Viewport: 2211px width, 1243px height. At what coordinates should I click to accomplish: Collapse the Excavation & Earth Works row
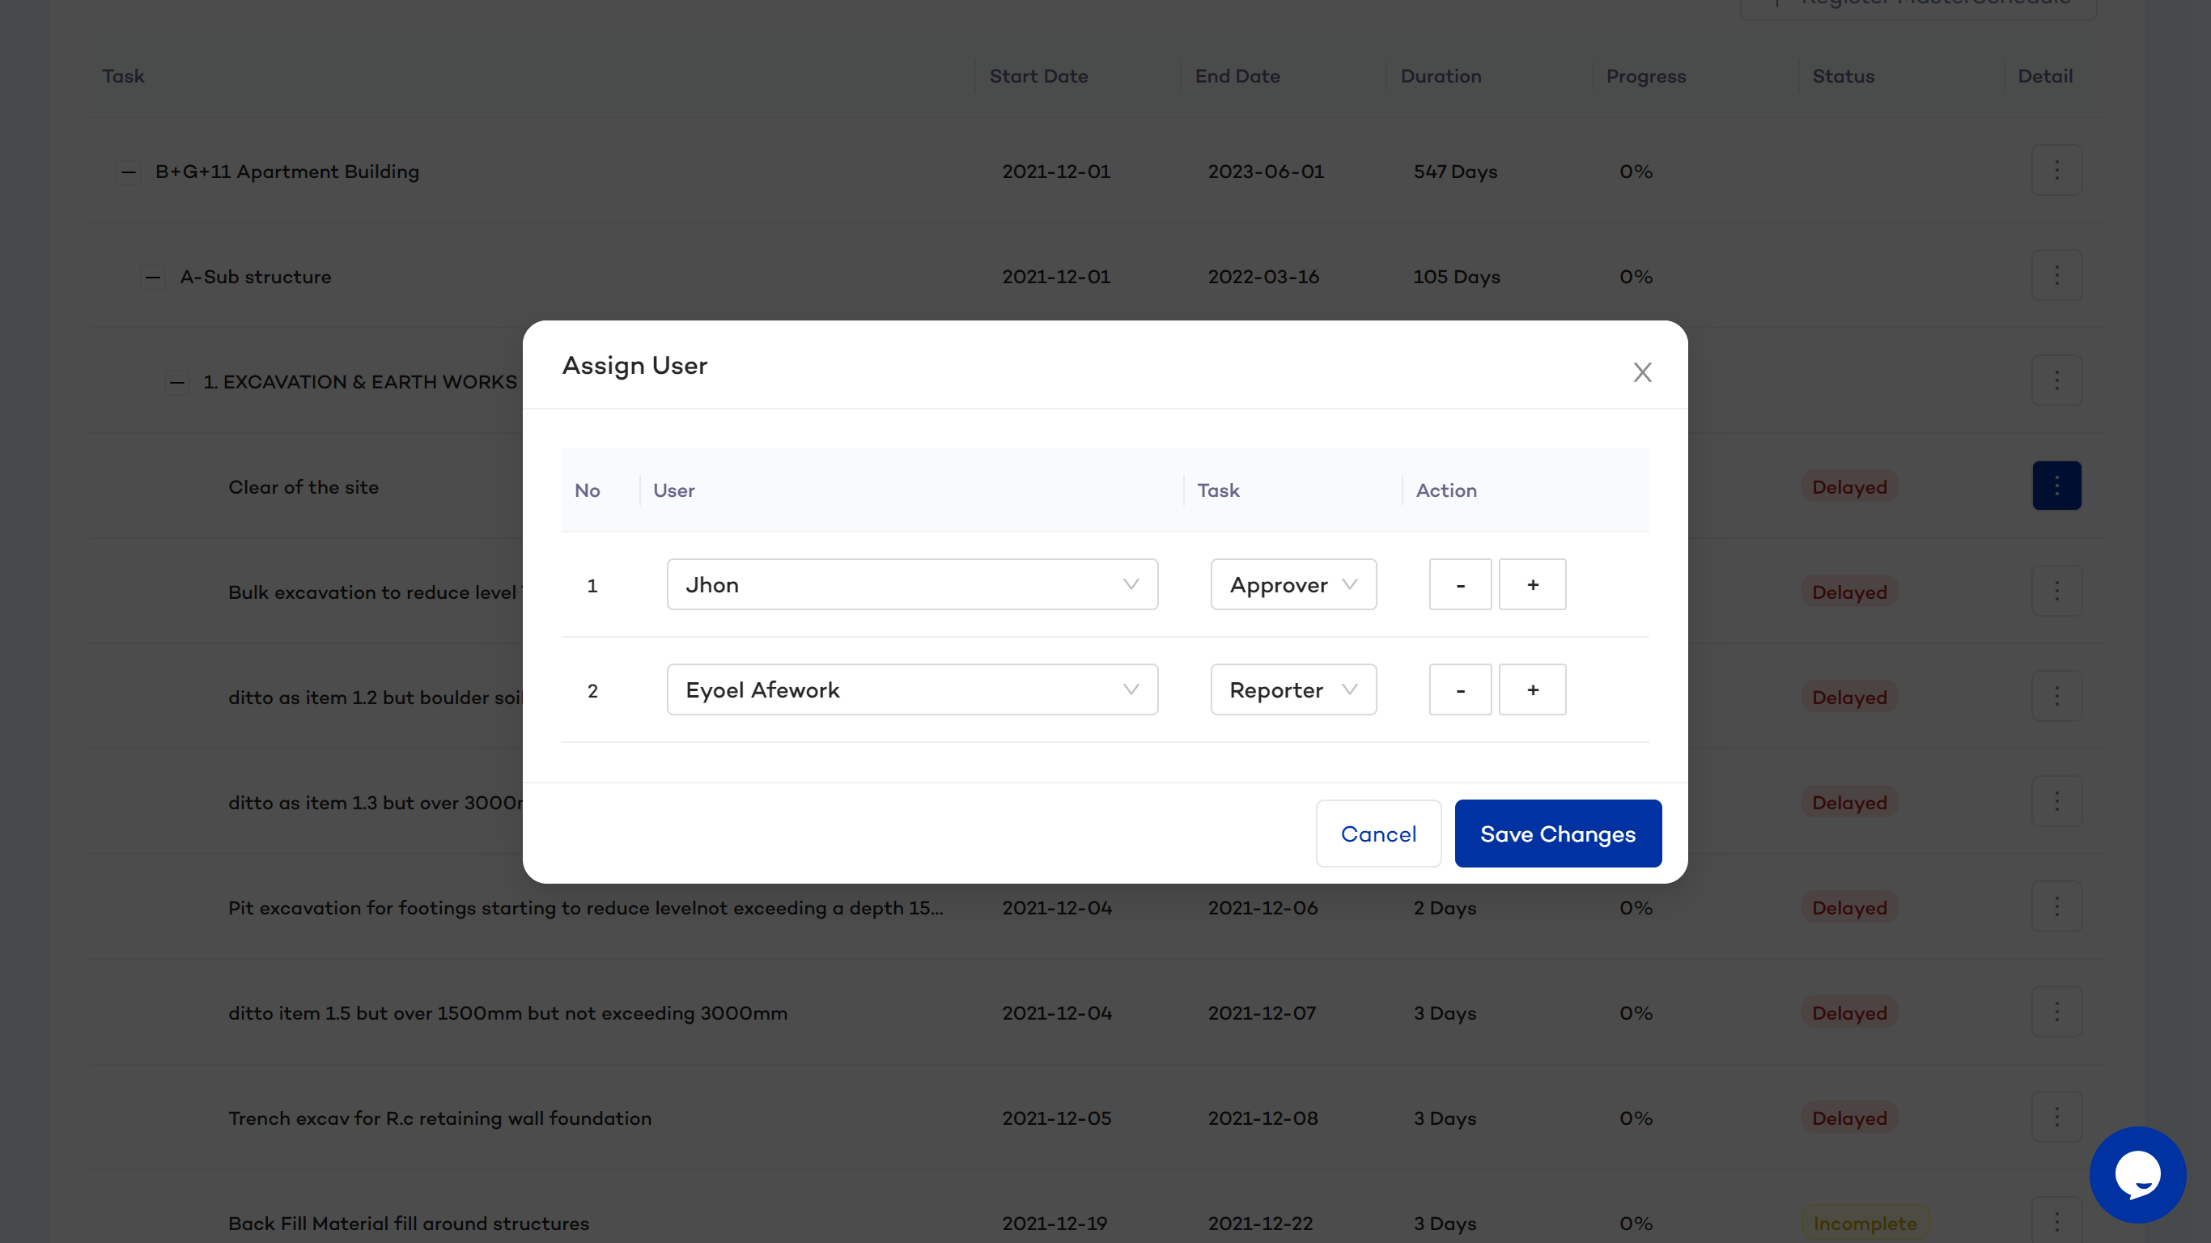(x=176, y=382)
